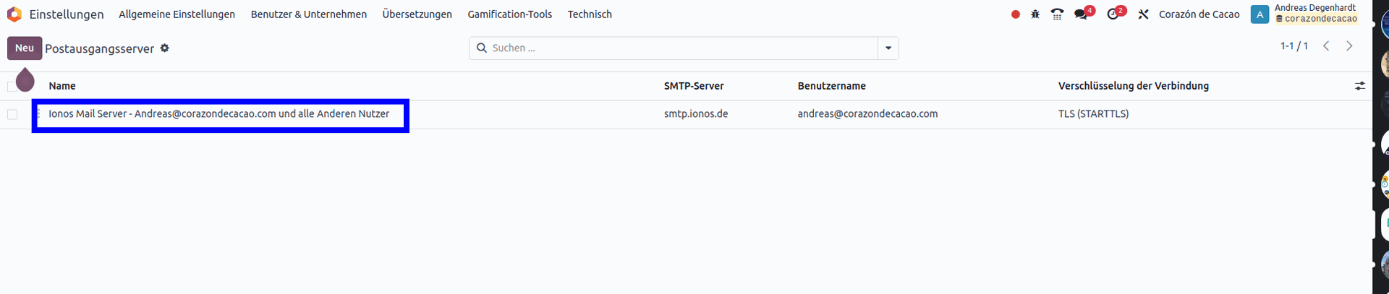The image size is (1389, 294).
Task: Open the VoIP phone dialer icon
Action: point(1057,14)
